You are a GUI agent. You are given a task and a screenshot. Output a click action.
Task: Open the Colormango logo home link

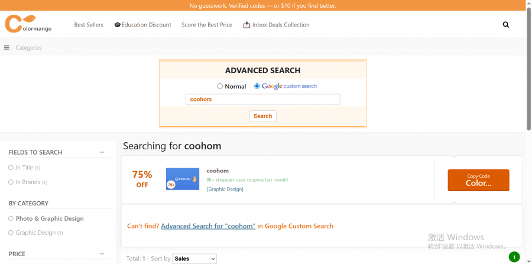28,24
